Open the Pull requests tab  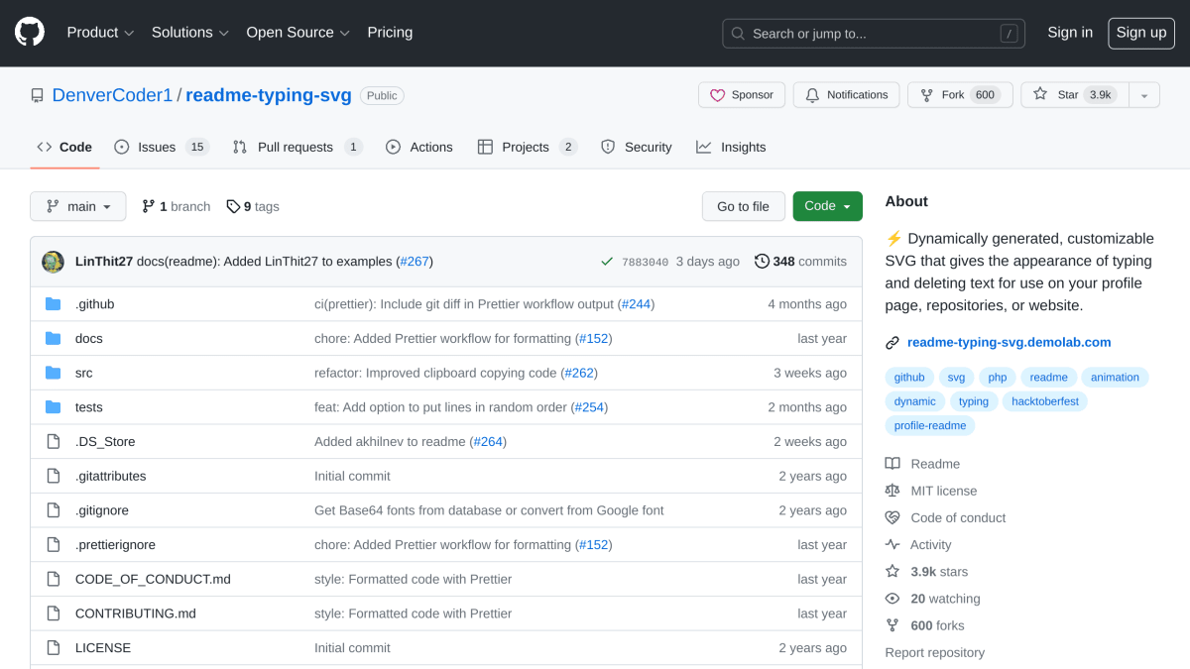(297, 147)
